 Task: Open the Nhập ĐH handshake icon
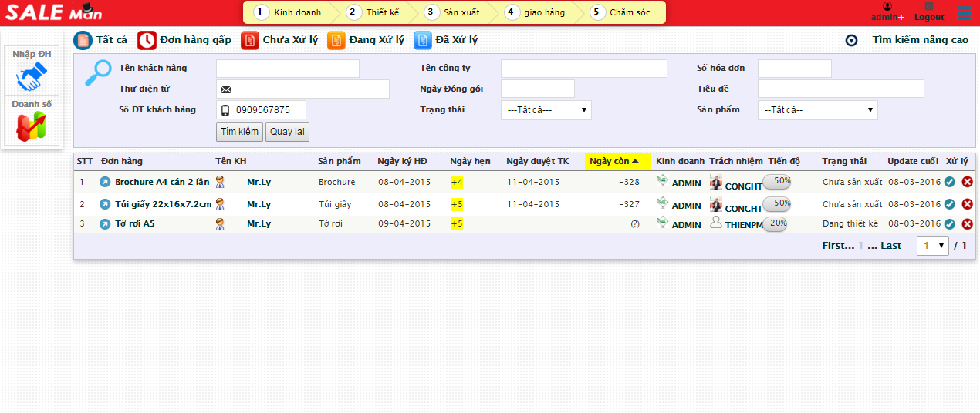pos(32,76)
